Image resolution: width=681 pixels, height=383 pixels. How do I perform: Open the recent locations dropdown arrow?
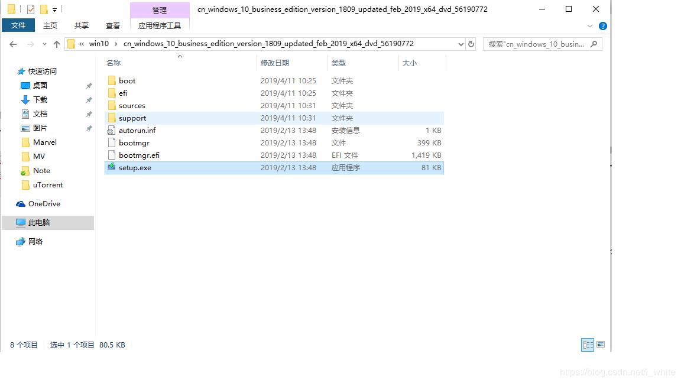coord(44,44)
